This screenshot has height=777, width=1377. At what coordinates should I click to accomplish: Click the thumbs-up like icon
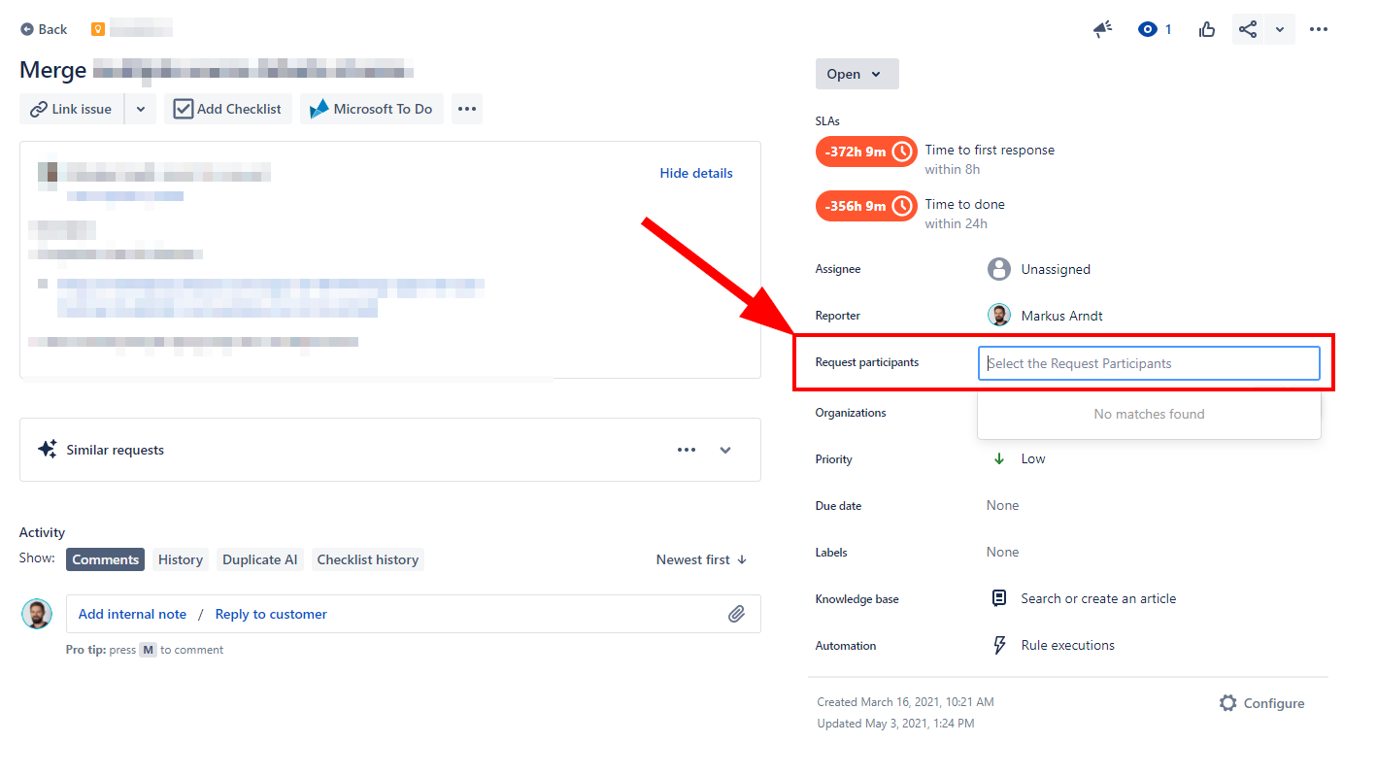pos(1206,29)
